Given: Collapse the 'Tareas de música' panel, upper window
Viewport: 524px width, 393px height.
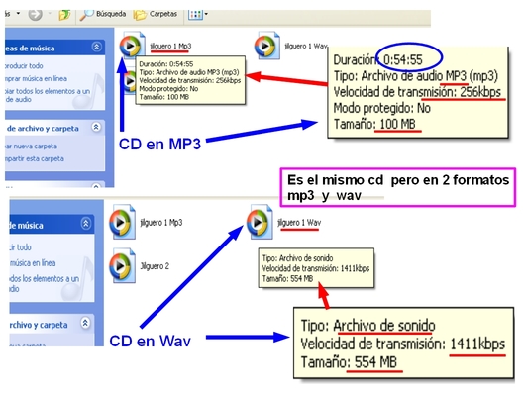Looking at the screenshot, I should point(97,48).
